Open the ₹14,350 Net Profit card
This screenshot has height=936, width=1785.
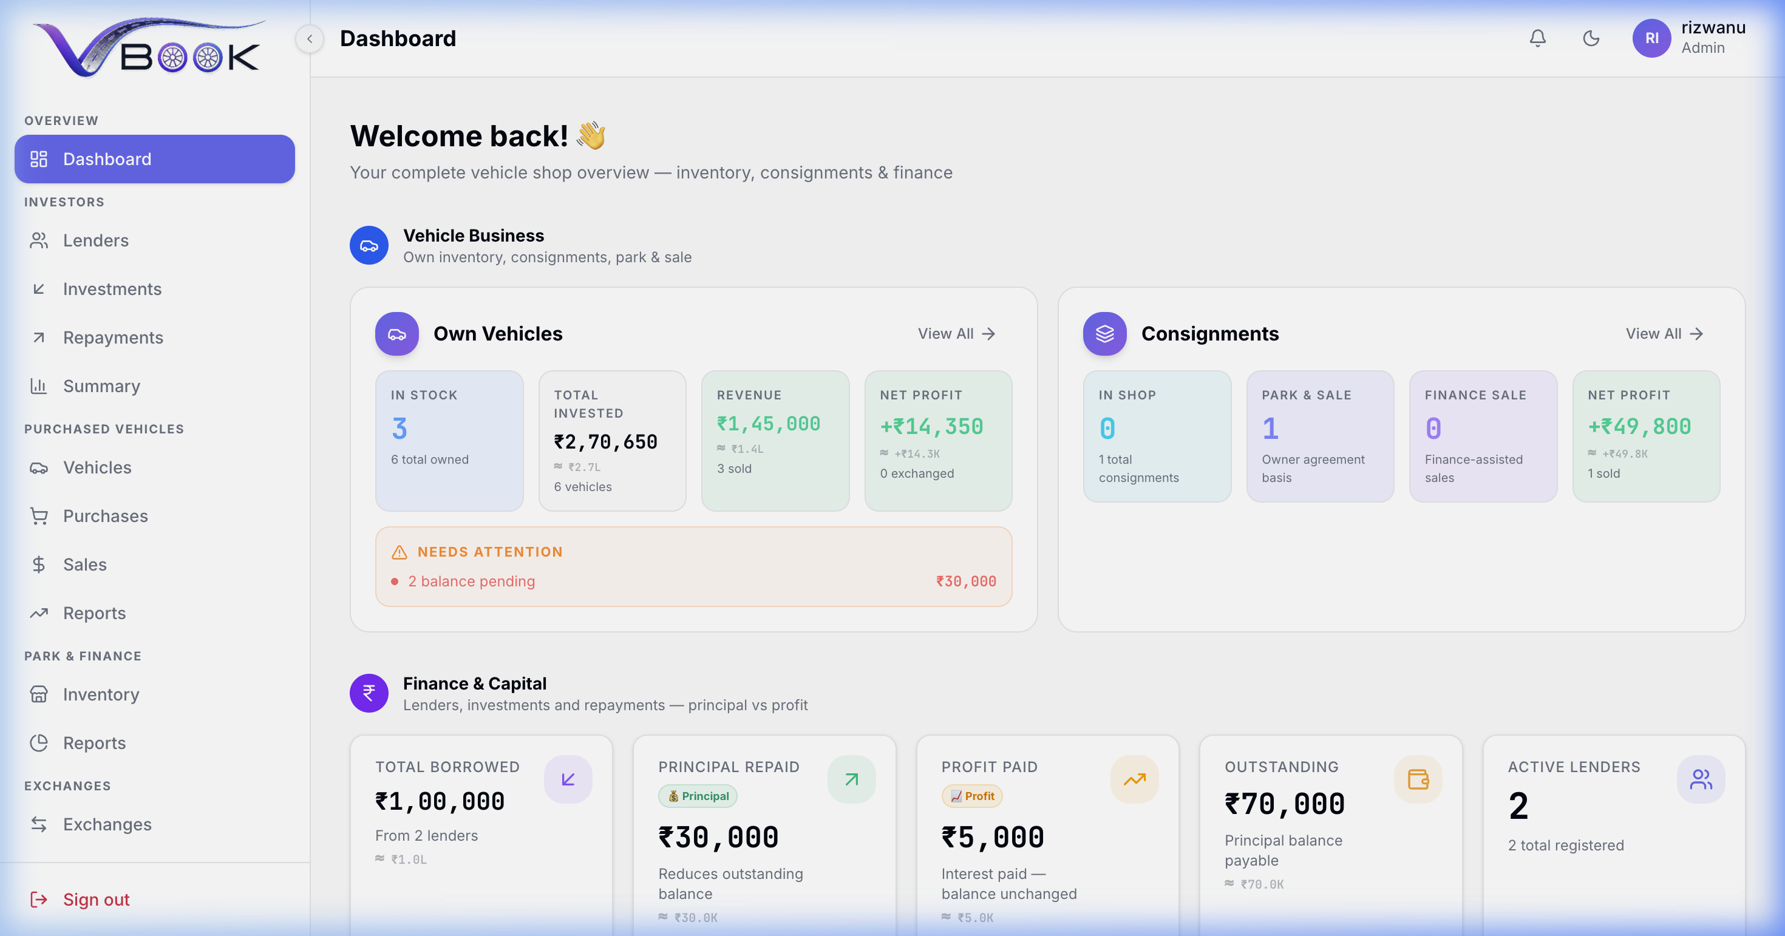click(938, 441)
